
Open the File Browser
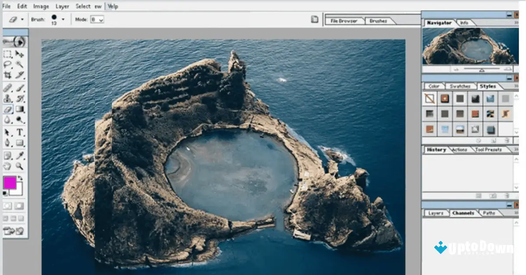point(345,20)
